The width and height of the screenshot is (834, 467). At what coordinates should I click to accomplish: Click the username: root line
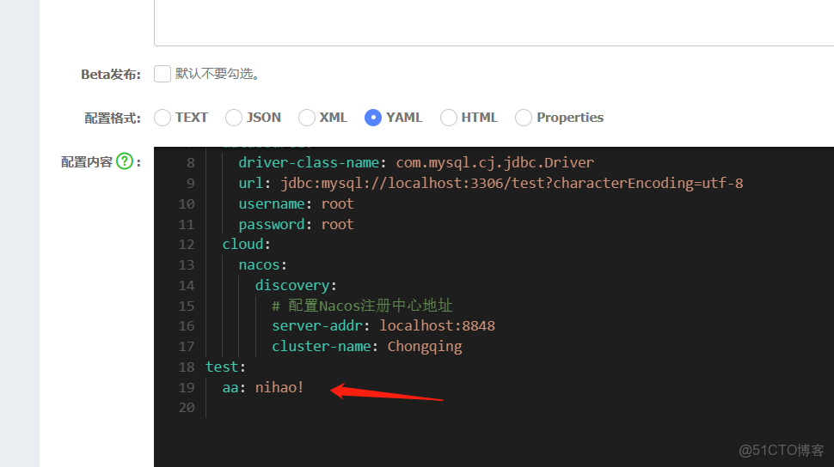pyautogui.click(x=296, y=204)
